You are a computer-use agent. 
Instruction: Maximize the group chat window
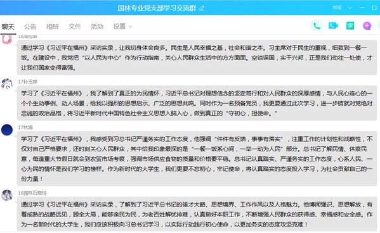coord(374,8)
